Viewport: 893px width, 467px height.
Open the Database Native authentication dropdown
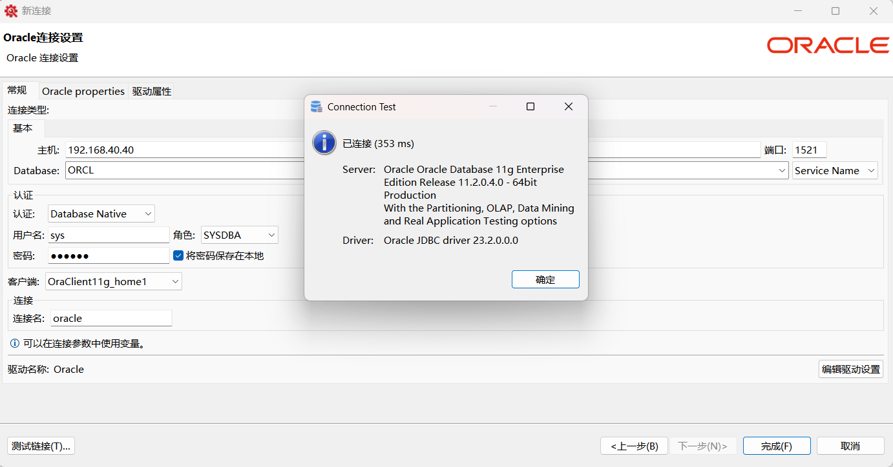pos(101,214)
